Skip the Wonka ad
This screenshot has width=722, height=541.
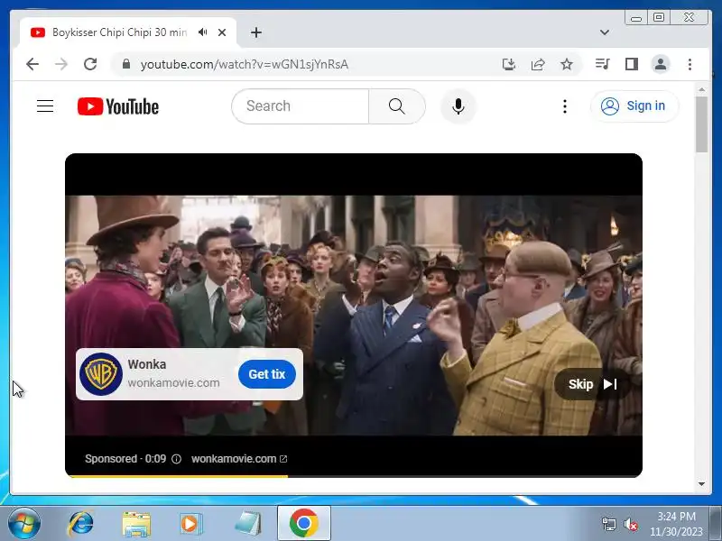tap(592, 384)
